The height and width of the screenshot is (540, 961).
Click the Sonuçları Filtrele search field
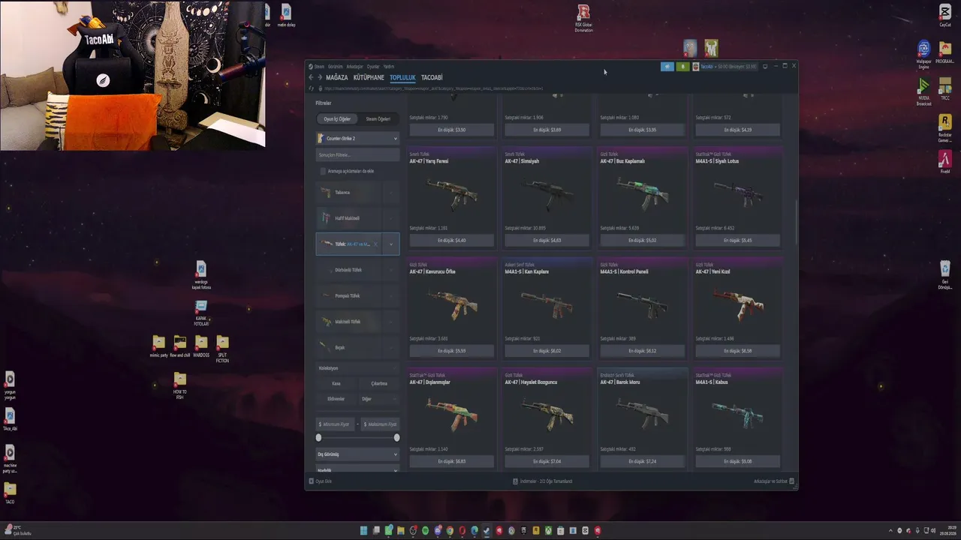click(357, 154)
